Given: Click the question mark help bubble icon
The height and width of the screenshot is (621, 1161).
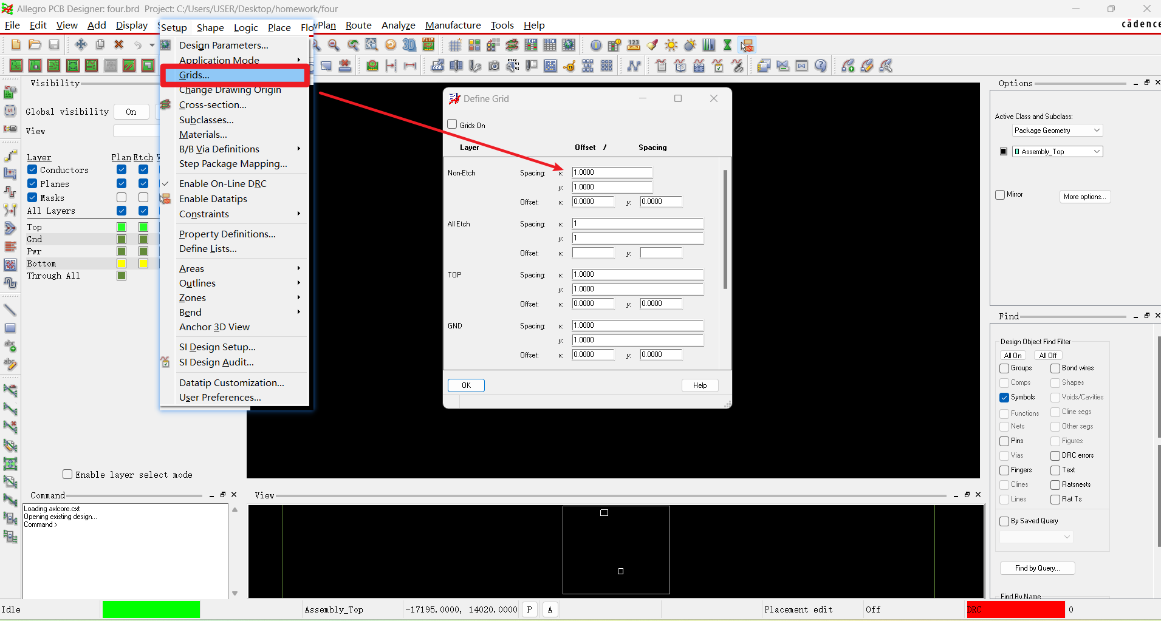Looking at the screenshot, I should pyautogui.click(x=821, y=66).
